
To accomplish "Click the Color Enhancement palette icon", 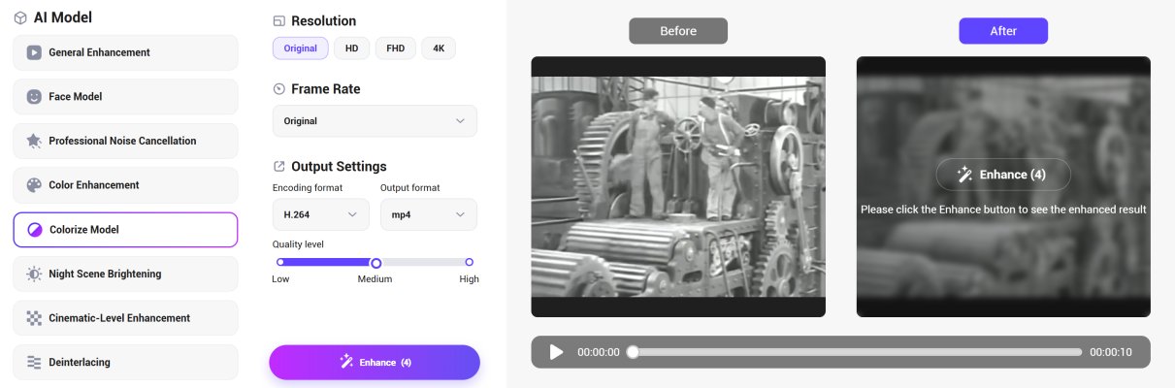I will coord(34,185).
